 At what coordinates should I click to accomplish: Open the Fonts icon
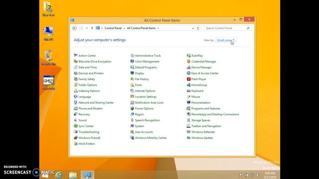(132, 85)
